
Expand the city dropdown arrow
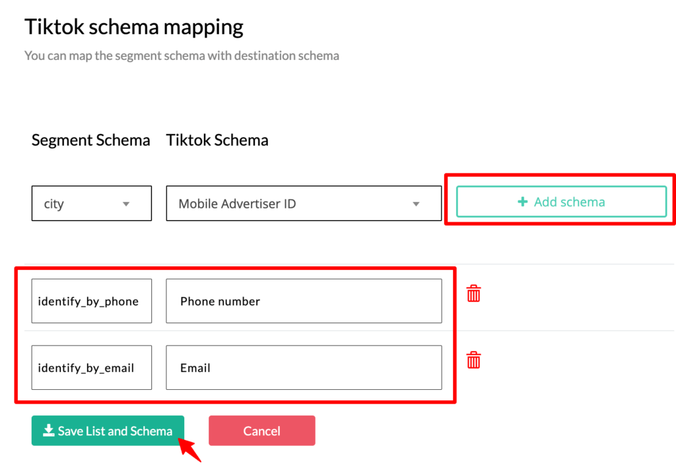(x=126, y=204)
